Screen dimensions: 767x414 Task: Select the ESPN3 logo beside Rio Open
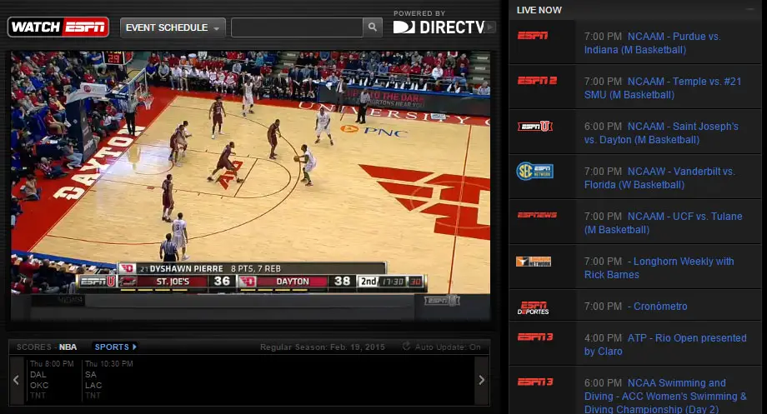tap(535, 337)
